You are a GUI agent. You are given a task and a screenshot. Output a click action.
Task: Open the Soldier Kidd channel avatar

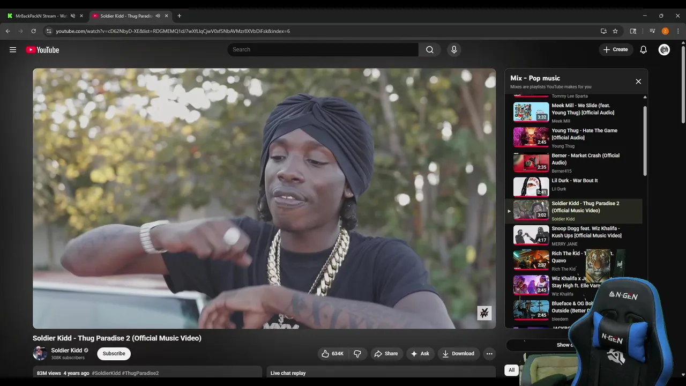pyautogui.click(x=40, y=353)
